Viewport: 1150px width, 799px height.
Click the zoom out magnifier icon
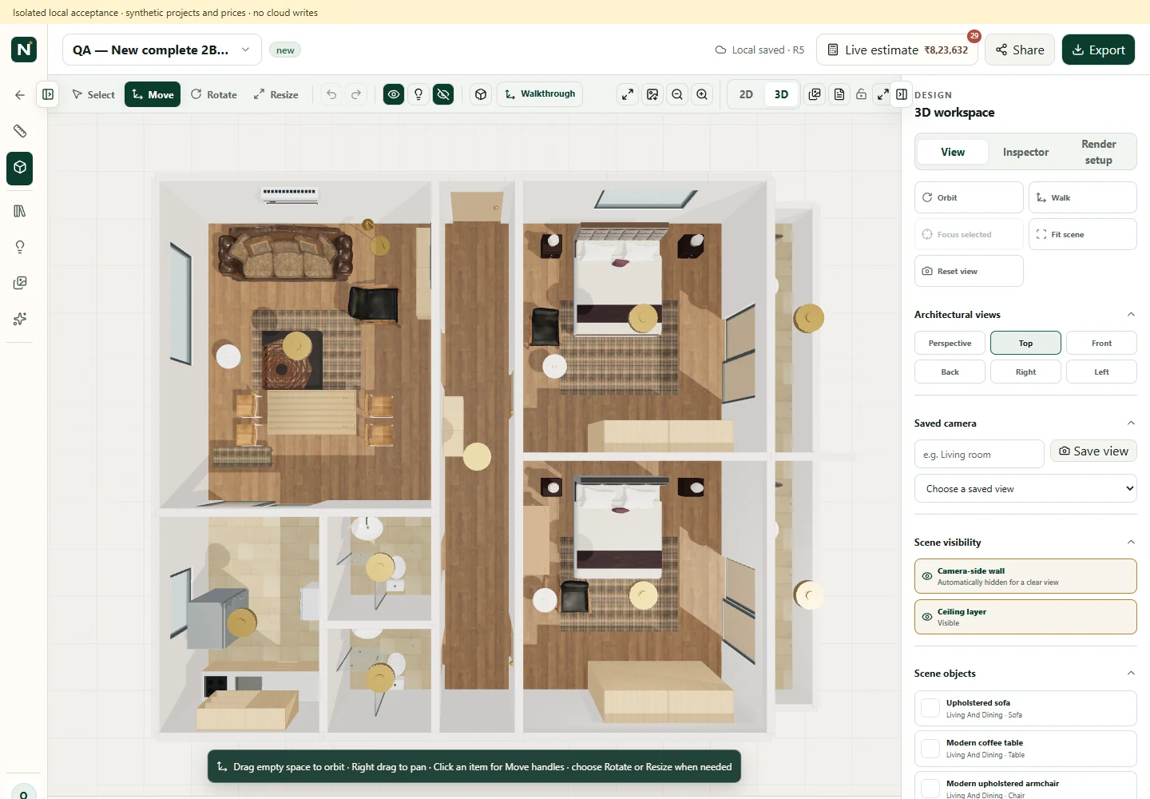(x=677, y=94)
